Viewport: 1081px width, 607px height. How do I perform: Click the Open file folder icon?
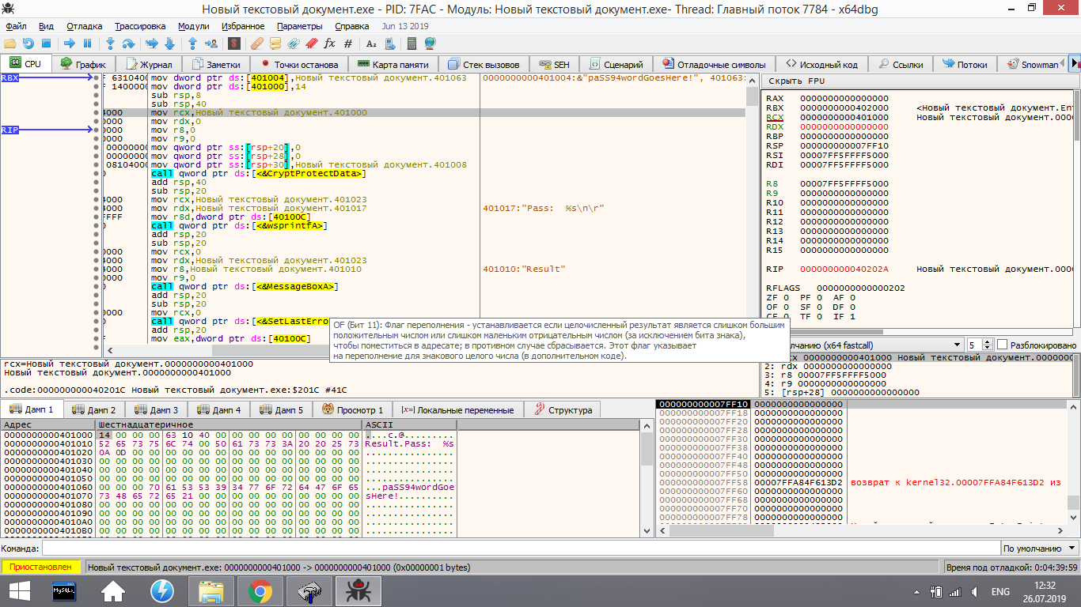pyautogui.click(x=10, y=43)
